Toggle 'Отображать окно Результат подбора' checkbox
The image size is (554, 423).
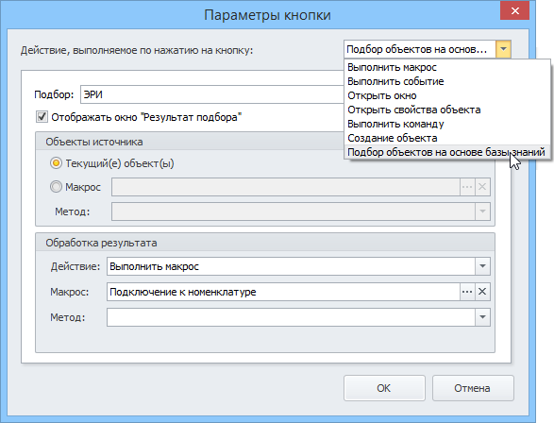42,117
